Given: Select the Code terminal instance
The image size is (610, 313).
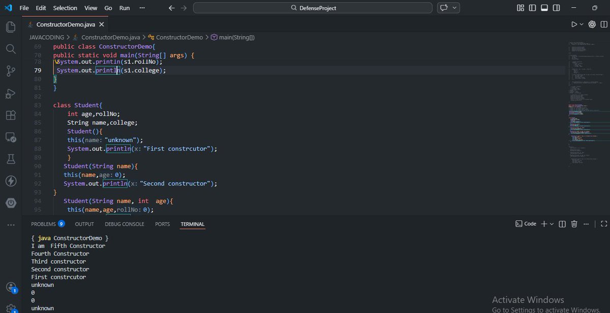Looking at the screenshot, I should point(526,224).
